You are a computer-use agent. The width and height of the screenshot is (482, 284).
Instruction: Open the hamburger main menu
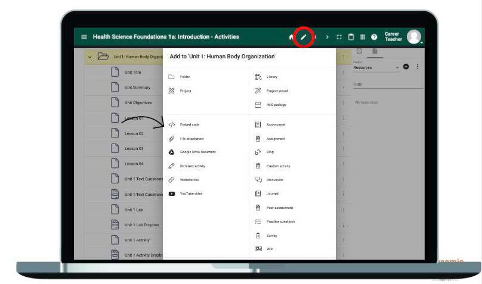tap(84, 37)
